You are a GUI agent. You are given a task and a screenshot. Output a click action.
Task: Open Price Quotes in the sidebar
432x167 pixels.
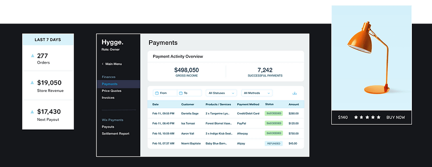112,91
